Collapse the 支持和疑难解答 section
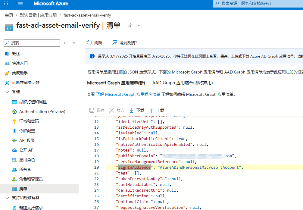 click(x=7, y=198)
